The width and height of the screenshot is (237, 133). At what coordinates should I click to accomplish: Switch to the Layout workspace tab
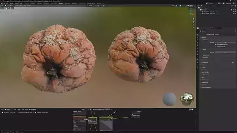click(27, 3)
